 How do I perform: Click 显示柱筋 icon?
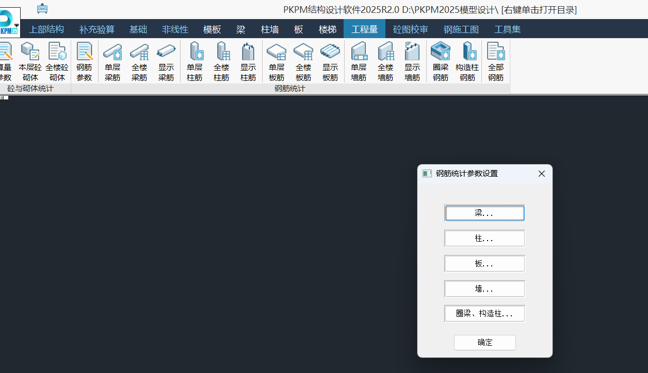(248, 61)
